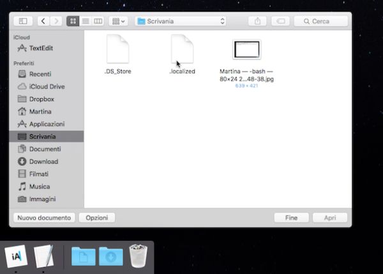Click the Tags toolbar icon

[280, 21]
